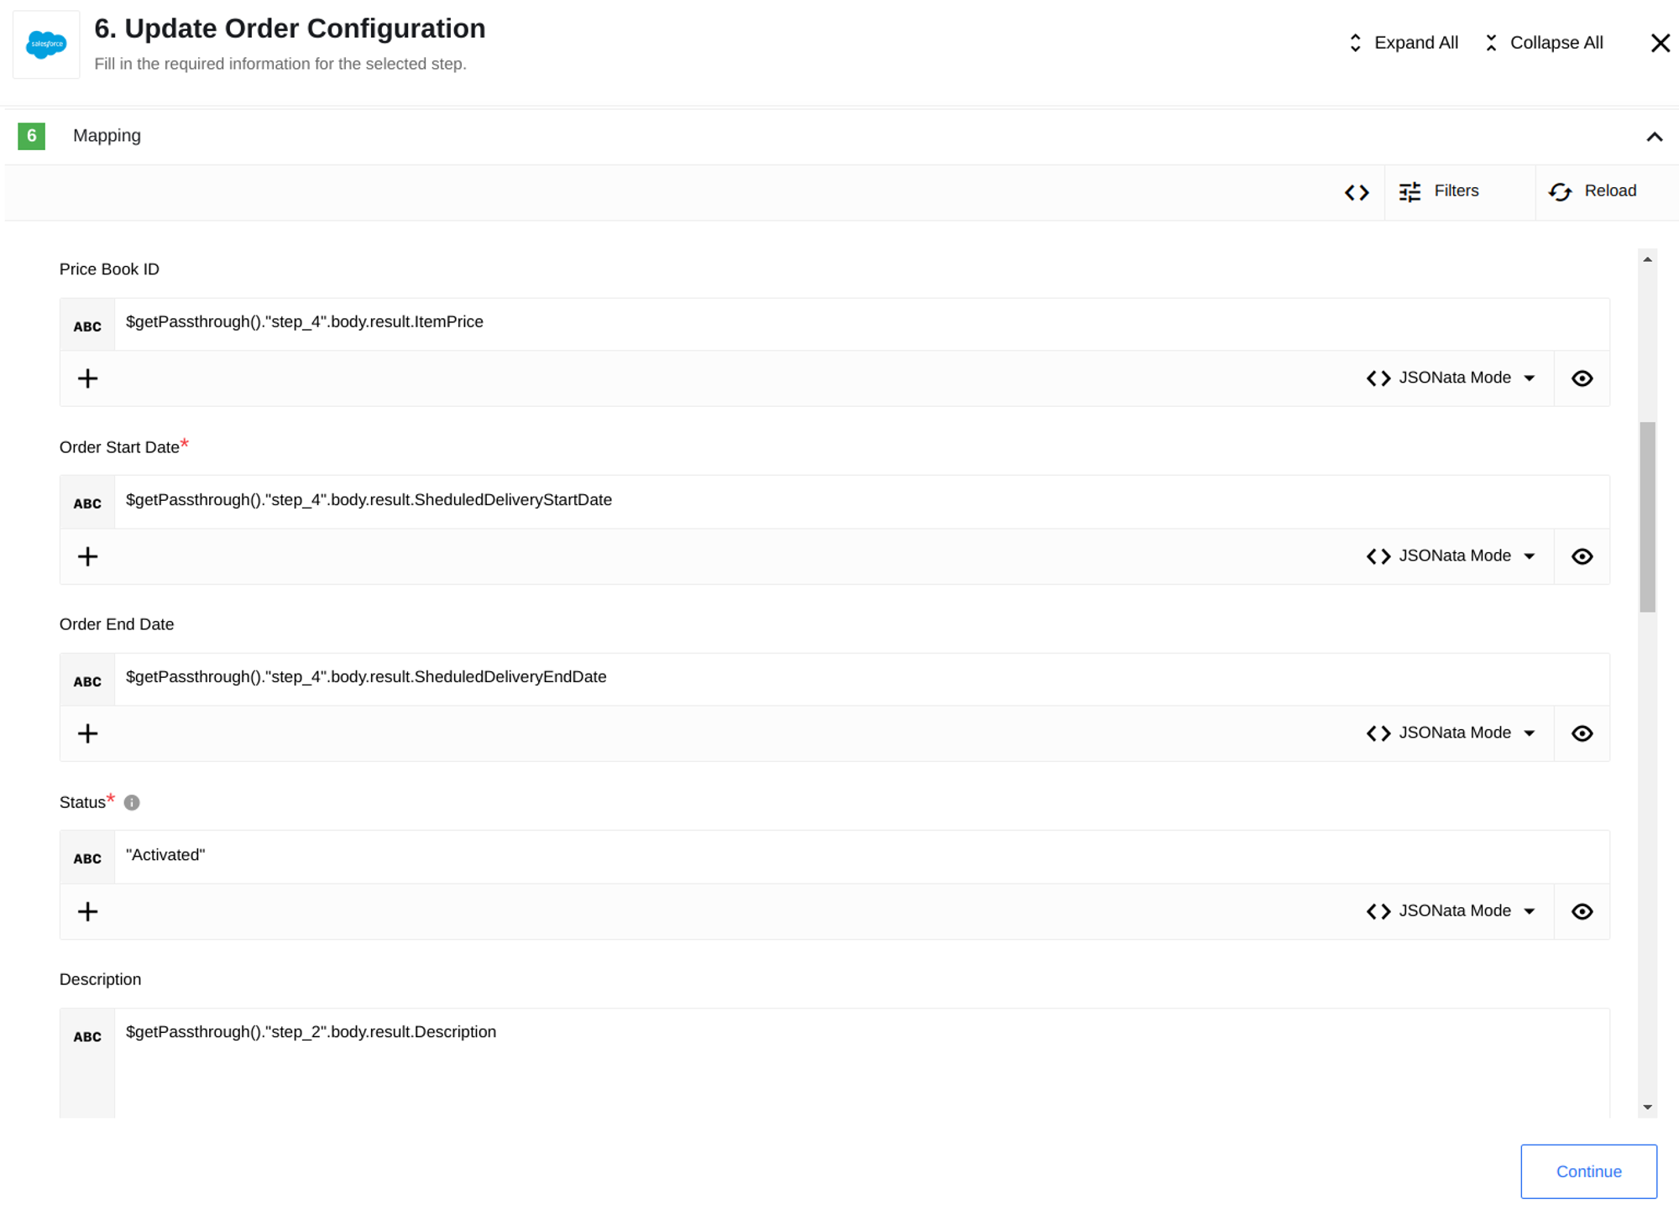Click the add plus button under Price Book ID

[87, 378]
